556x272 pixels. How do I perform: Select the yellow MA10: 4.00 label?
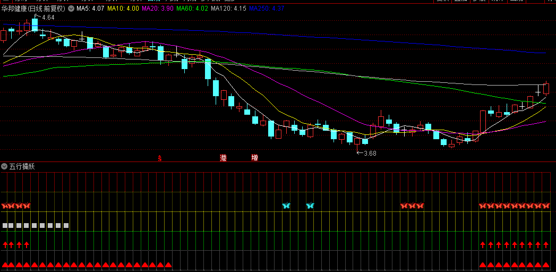[x=123, y=8]
